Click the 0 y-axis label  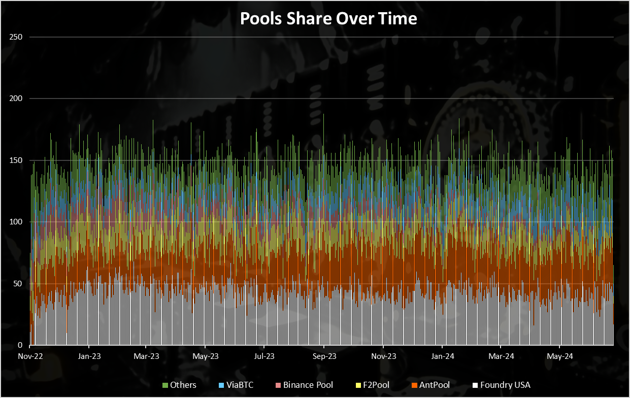[x=21, y=345]
